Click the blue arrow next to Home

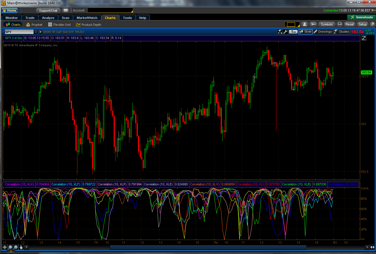[x=22, y=10]
